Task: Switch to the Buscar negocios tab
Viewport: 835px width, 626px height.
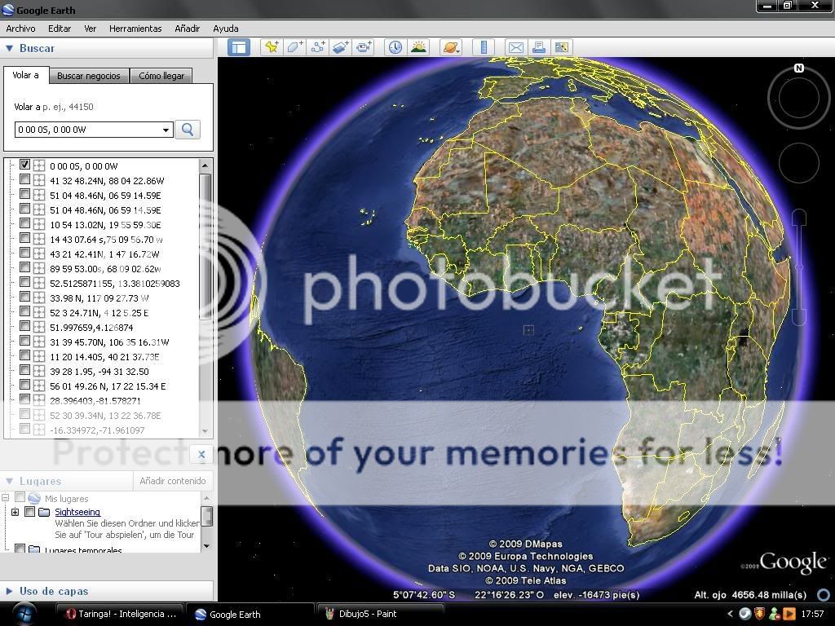Action: pos(89,76)
